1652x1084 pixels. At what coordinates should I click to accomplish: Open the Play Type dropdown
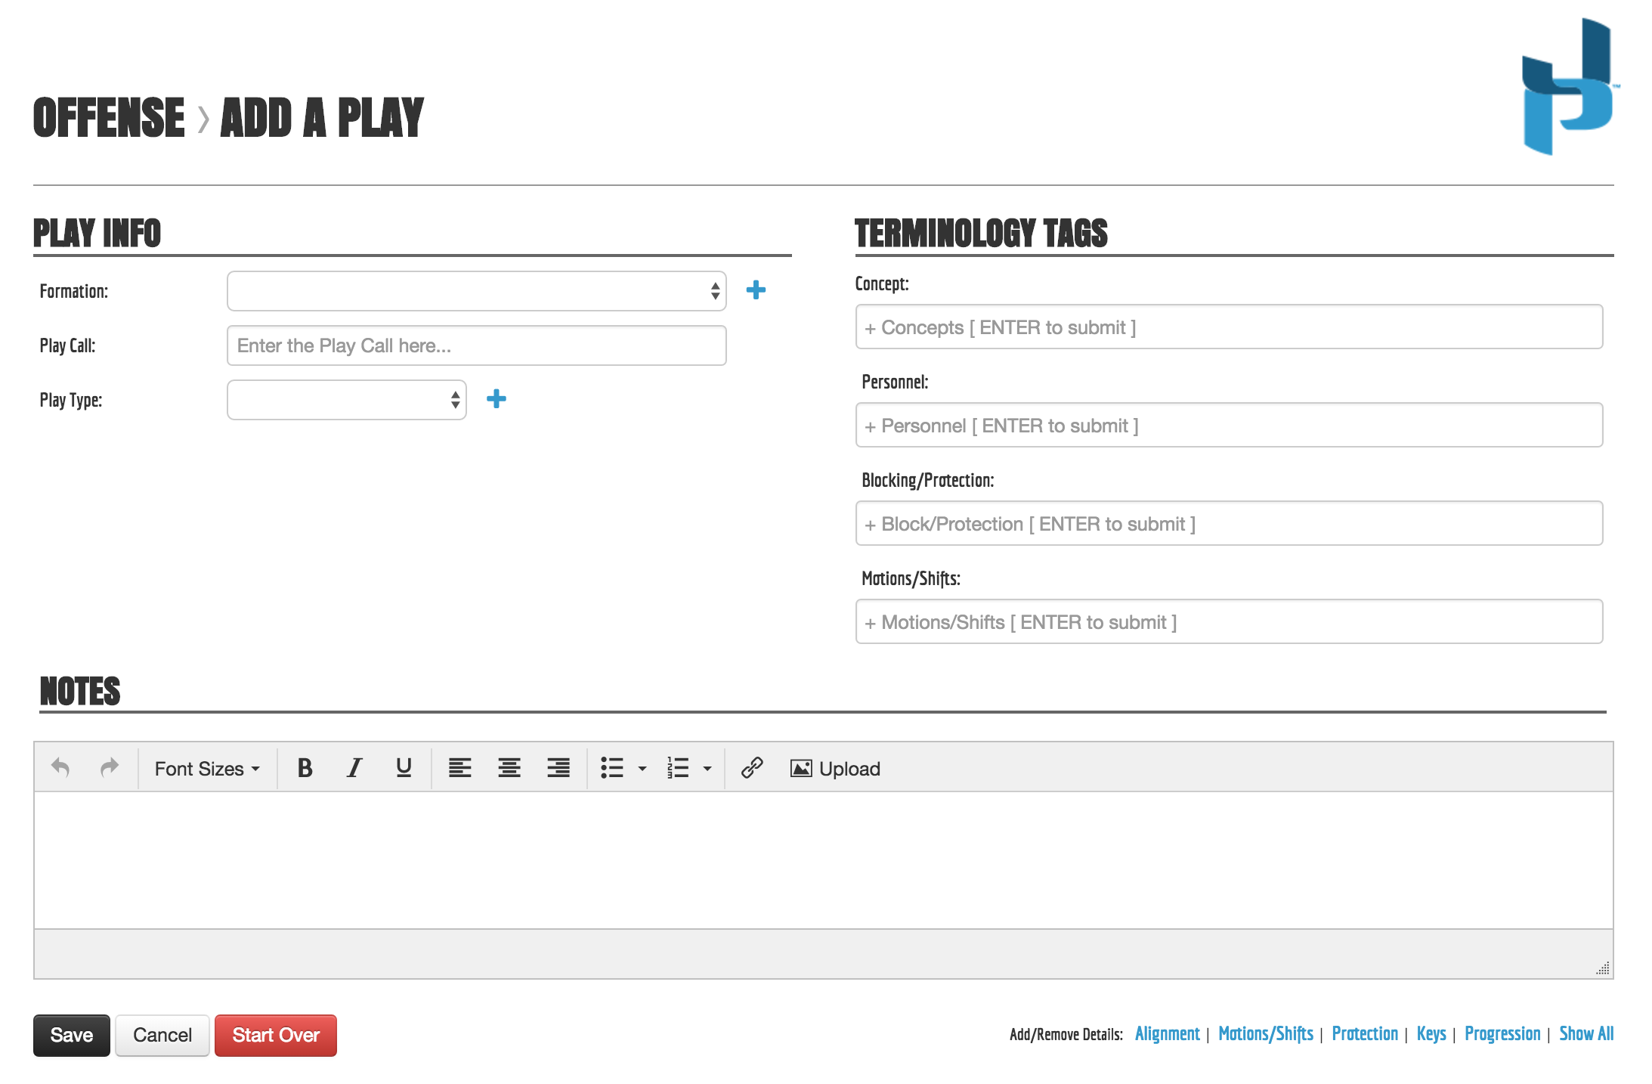pyautogui.click(x=346, y=400)
